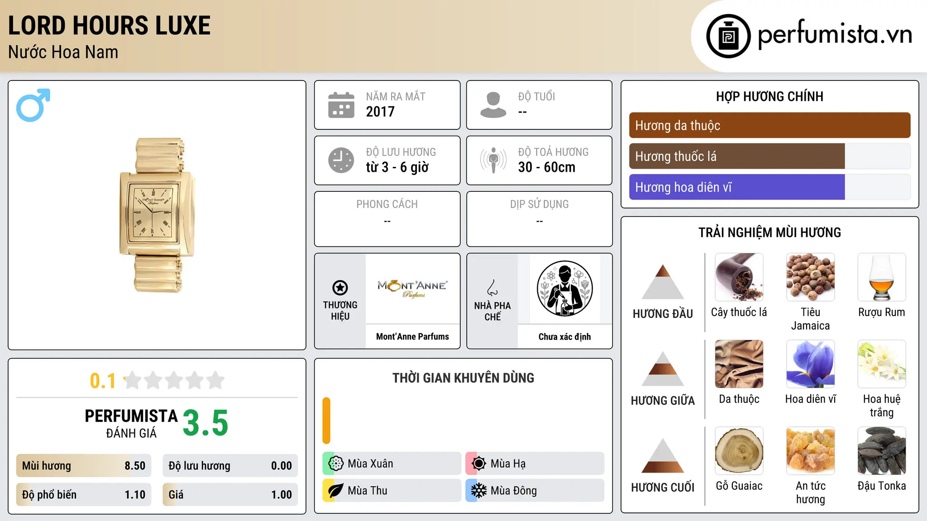Image resolution: width=927 pixels, height=521 pixels.
Task: Click the orange vertical bar under Thời gian khuyên dùng
Action: click(326, 421)
